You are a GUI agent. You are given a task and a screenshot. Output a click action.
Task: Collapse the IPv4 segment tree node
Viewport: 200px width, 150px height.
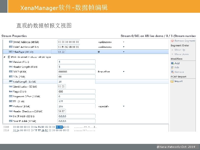click(x=4, y=57)
